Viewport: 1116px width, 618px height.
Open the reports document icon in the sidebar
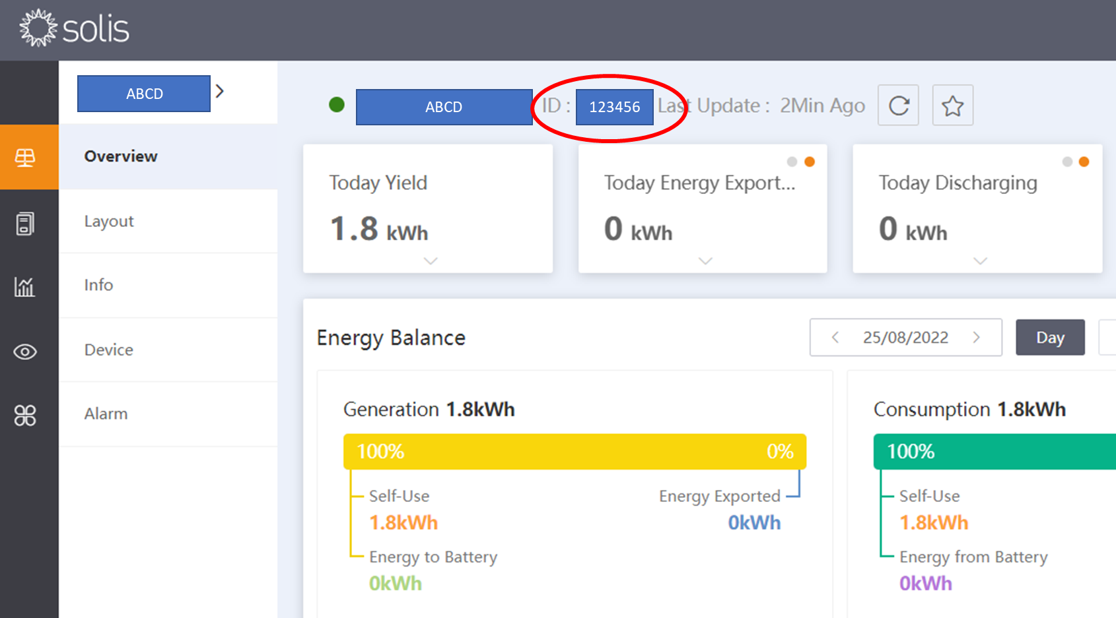pyautogui.click(x=25, y=223)
